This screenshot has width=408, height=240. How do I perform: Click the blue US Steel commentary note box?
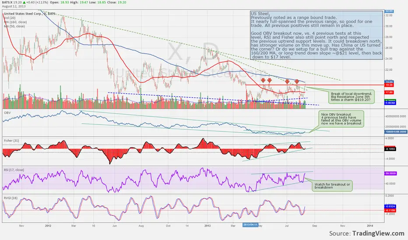click(x=316, y=35)
